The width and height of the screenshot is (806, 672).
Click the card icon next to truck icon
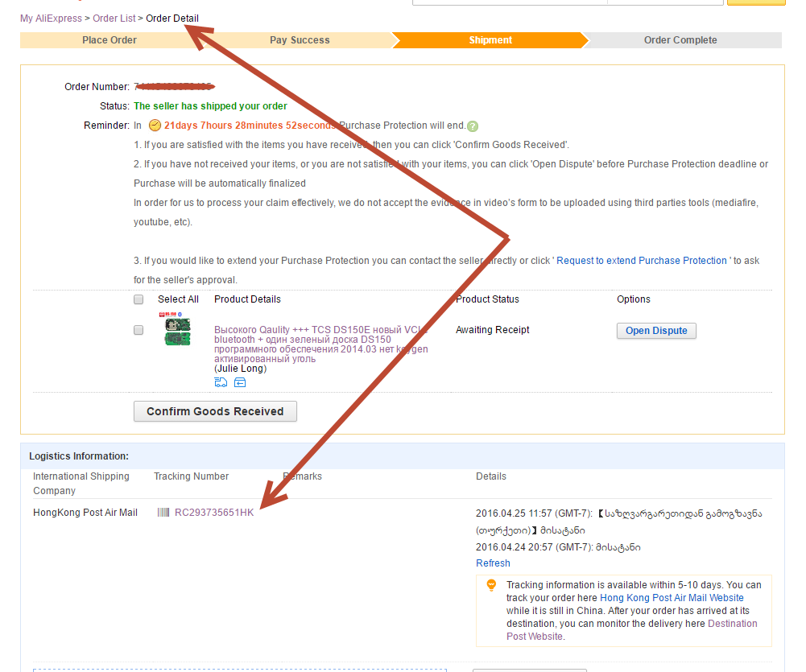(x=240, y=382)
